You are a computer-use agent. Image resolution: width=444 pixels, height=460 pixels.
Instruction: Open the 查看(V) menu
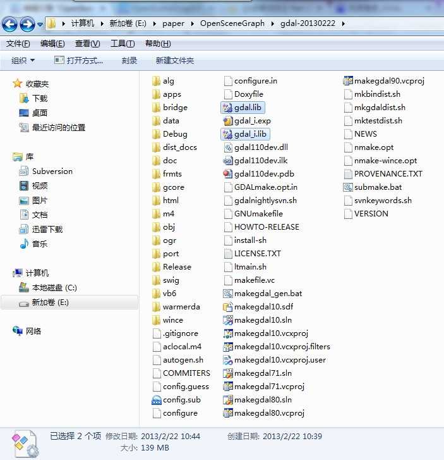pos(88,44)
